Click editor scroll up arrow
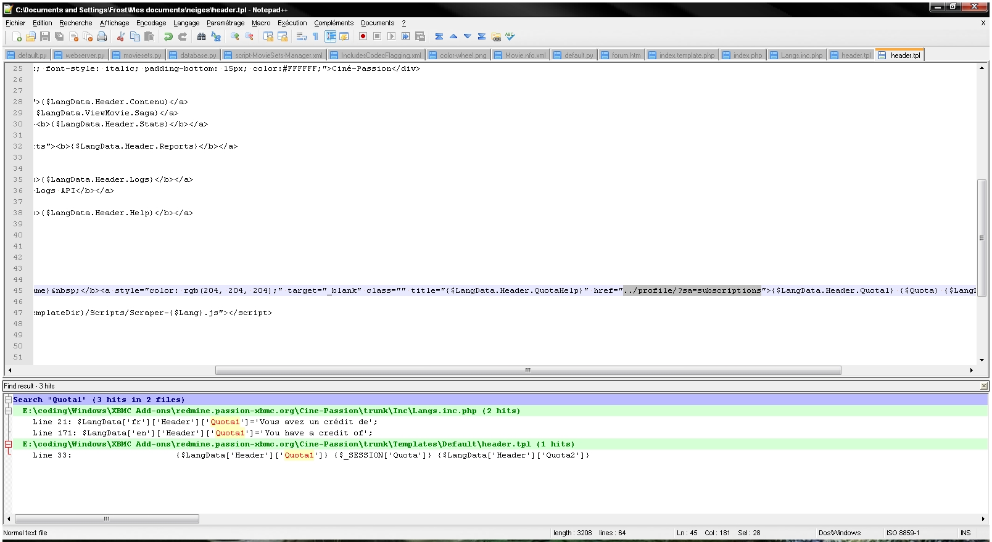This screenshot has height=542, width=992. [x=982, y=68]
